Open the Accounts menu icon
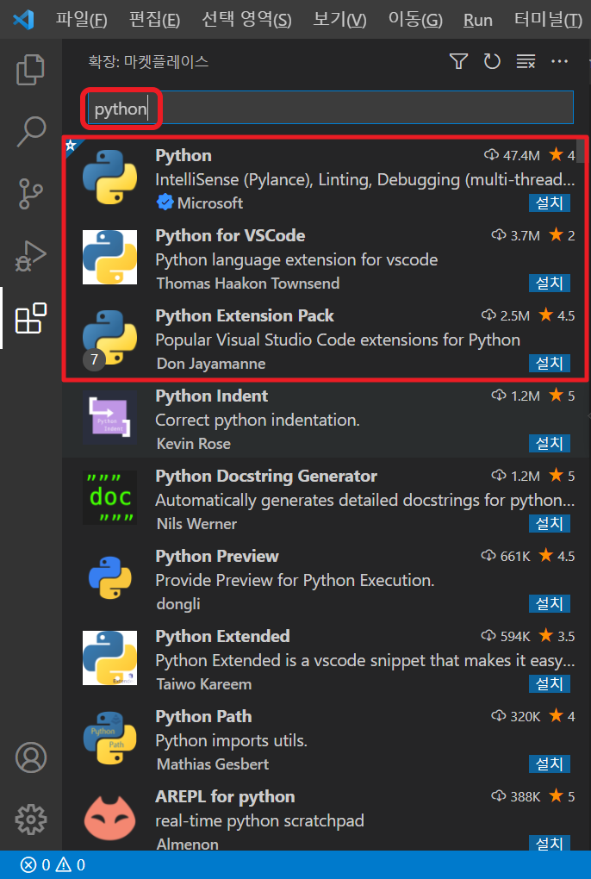The height and width of the screenshot is (879, 591). click(31, 757)
